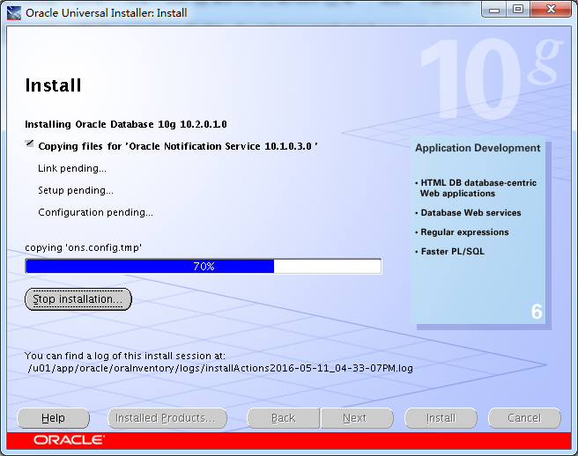Click the Oracle logo in red footer
This screenshot has height=456, width=578.
(69, 440)
